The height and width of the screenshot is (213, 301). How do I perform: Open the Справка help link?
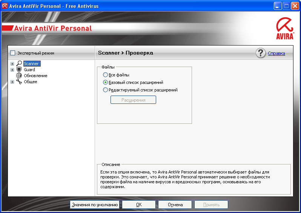(276, 53)
